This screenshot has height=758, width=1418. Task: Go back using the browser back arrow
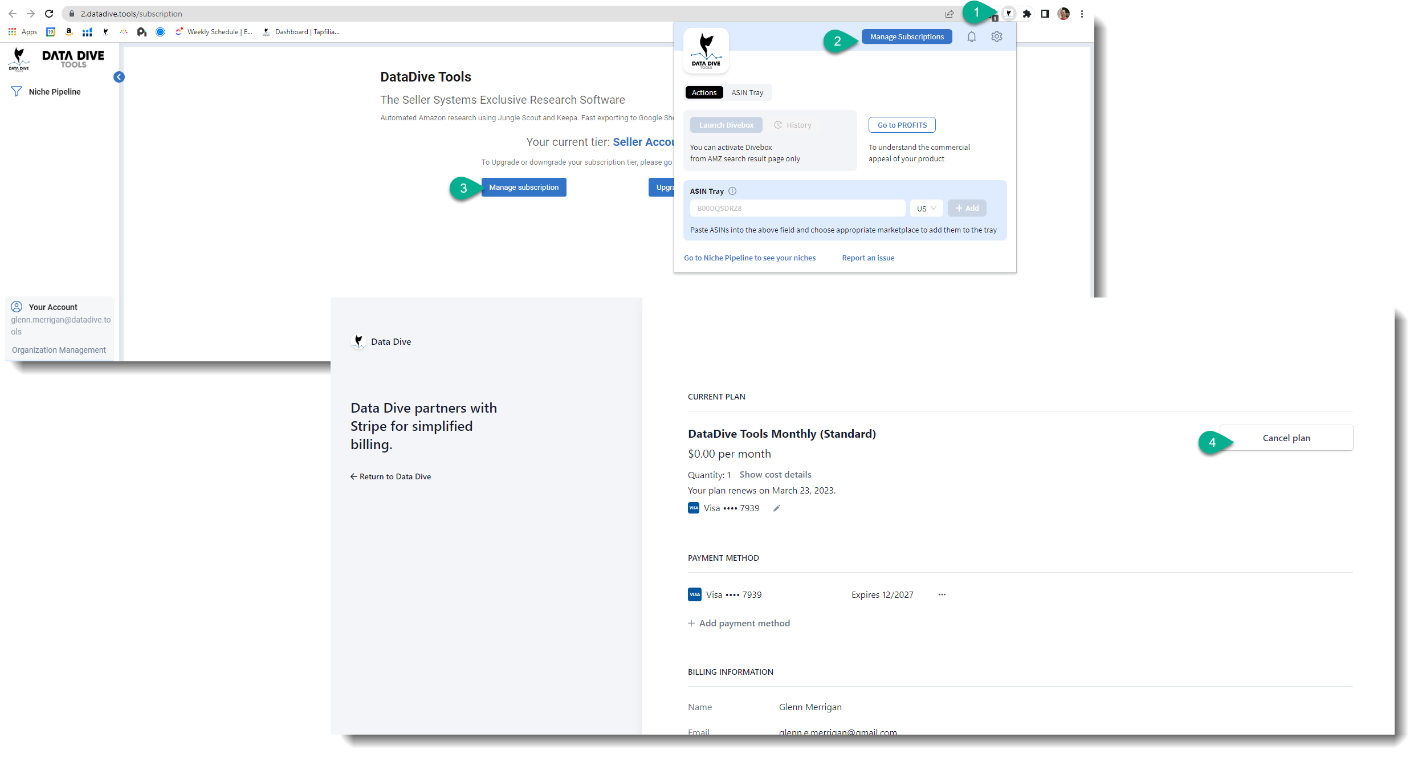[13, 14]
